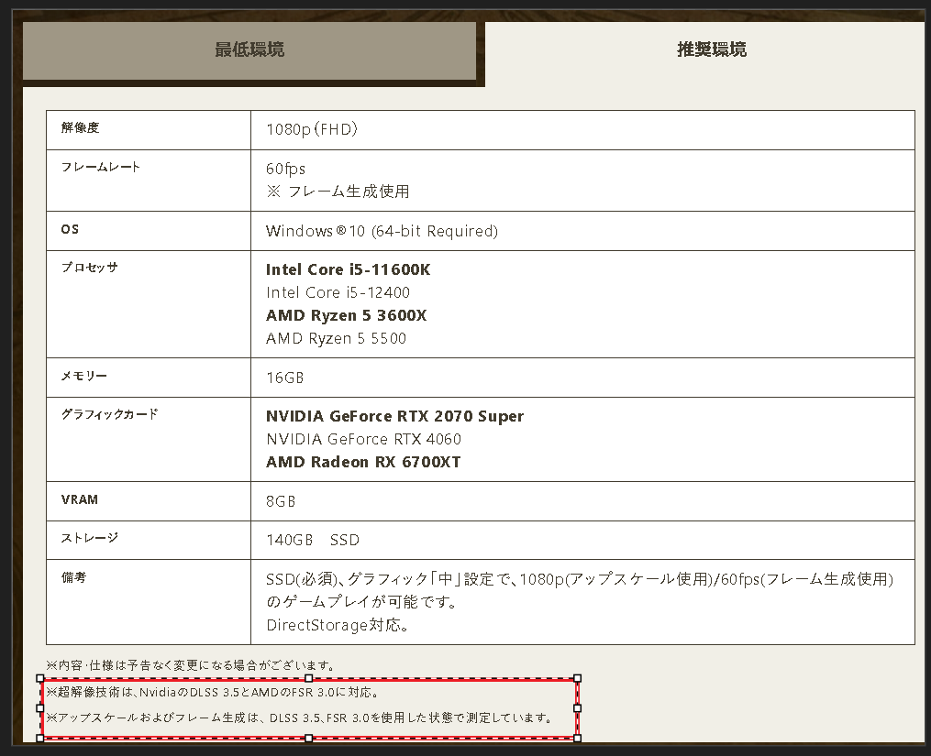Image resolution: width=931 pixels, height=756 pixels.
Task: Select AMD Ryzen 5 5500 text
Action: pyautogui.click(x=336, y=338)
